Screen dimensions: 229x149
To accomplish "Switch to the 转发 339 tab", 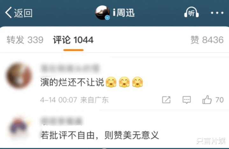I will tap(25, 40).
